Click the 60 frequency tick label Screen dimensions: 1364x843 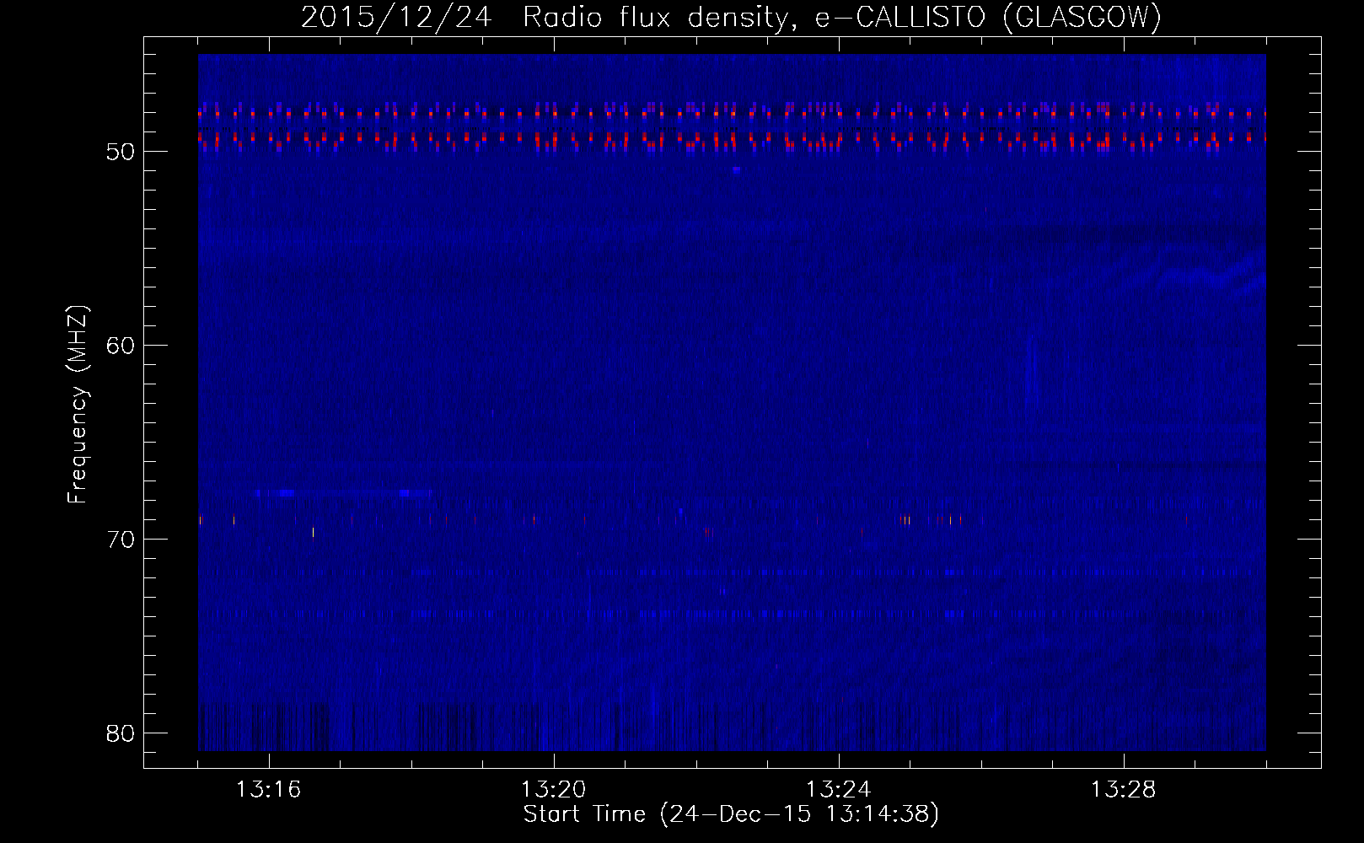point(121,345)
